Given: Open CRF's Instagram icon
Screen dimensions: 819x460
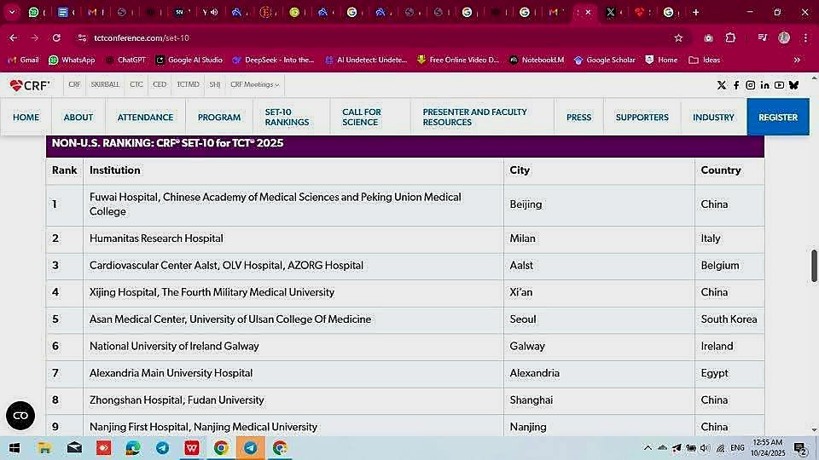Looking at the screenshot, I should 751,85.
